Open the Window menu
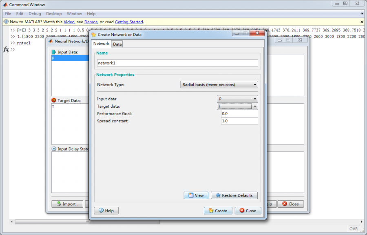The width and height of the screenshot is (367, 235). 74,13
